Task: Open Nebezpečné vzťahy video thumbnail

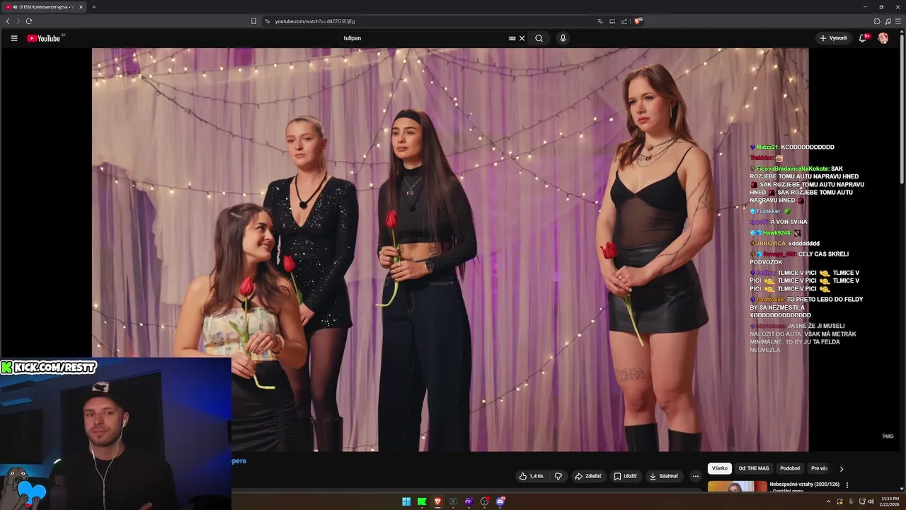Action: pos(737,487)
